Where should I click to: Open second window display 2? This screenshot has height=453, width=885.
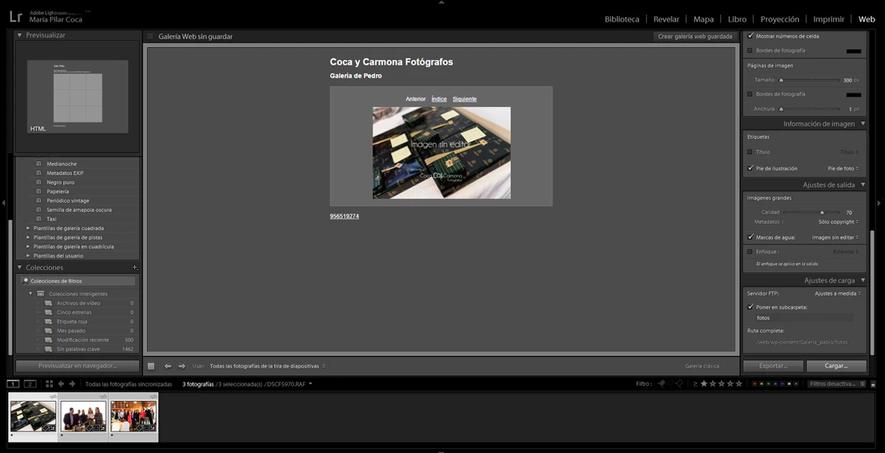point(30,384)
